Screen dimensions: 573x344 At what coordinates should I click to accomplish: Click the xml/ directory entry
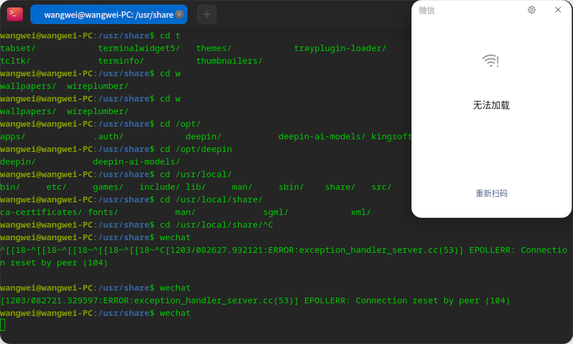tap(360, 212)
